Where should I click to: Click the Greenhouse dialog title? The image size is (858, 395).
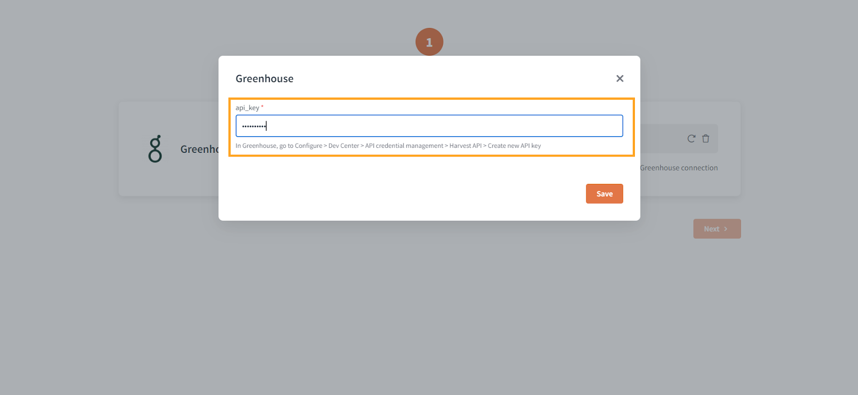click(264, 79)
